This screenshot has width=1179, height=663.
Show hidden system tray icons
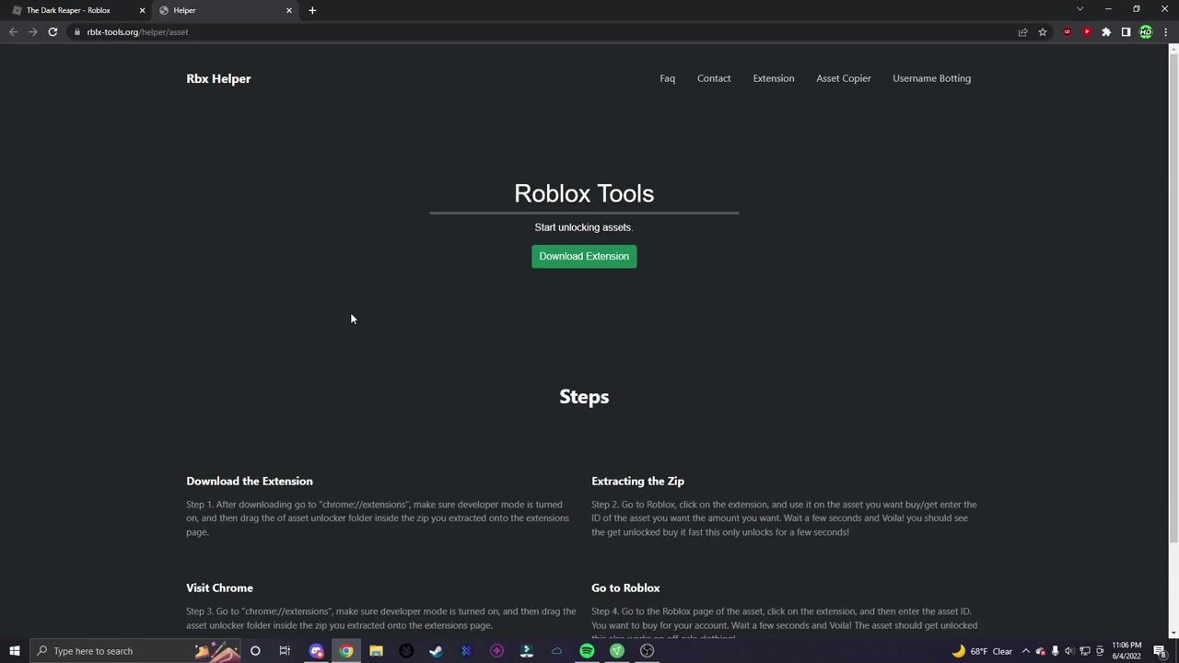1025,651
